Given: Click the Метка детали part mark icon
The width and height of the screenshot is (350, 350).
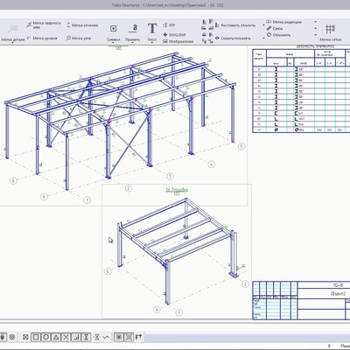Looking at the screenshot, I should click(x=13, y=29).
